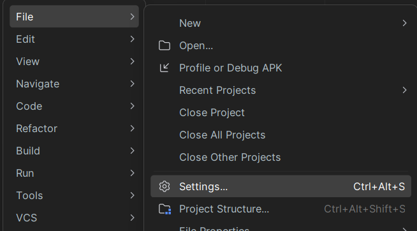Open the Build menu
417x231 pixels.
tap(74, 151)
